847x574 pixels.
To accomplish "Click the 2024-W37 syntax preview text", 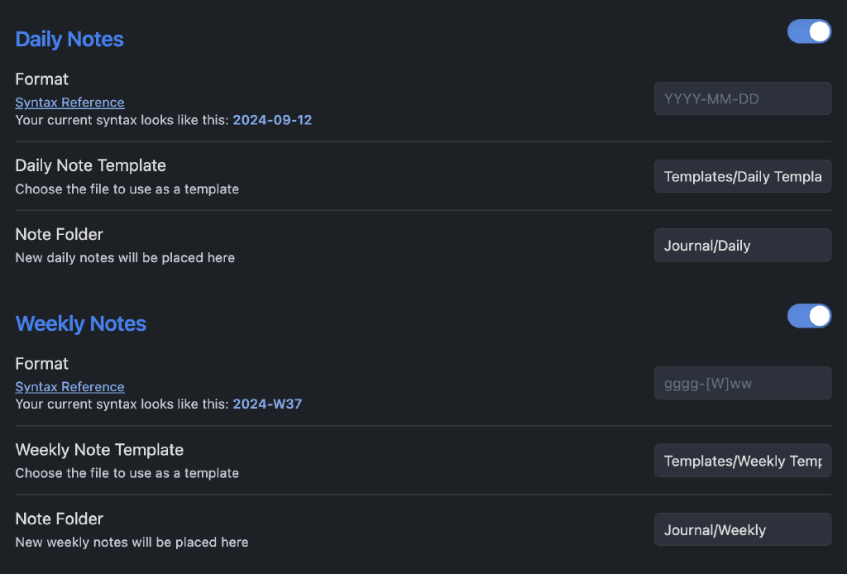I will pyautogui.click(x=266, y=404).
